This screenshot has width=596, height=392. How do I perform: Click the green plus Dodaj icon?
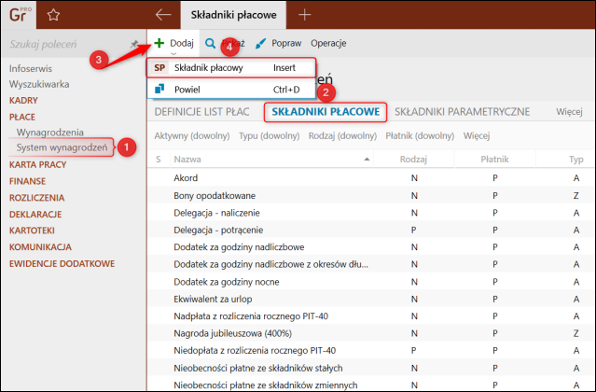pyautogui.click(x=159, y=43)
